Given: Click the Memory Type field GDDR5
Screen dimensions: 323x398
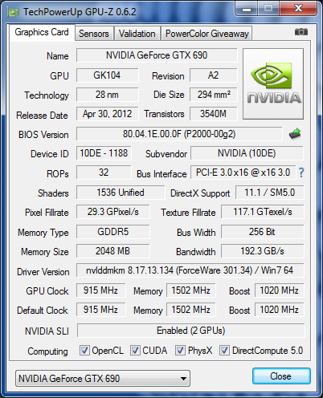Looking at the screenshot, I should tap(113, 232).
